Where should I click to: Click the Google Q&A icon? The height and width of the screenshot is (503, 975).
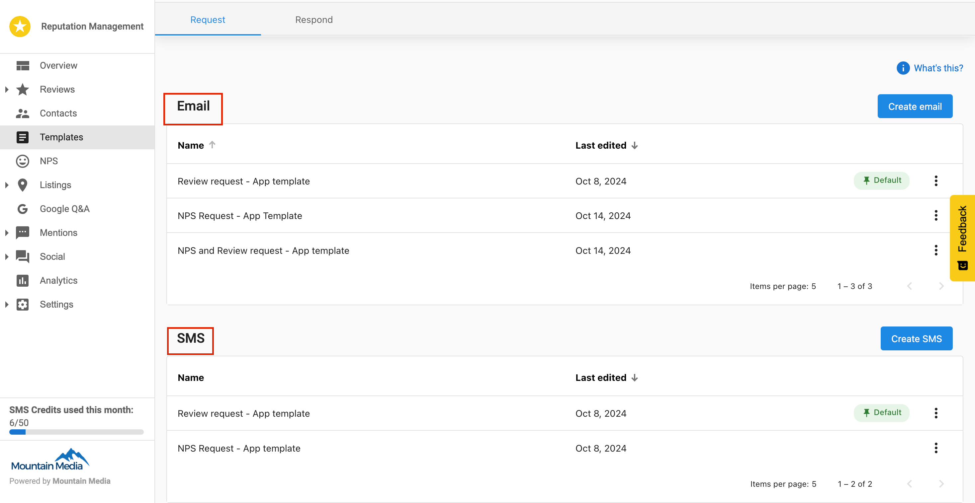click(23, 208)
